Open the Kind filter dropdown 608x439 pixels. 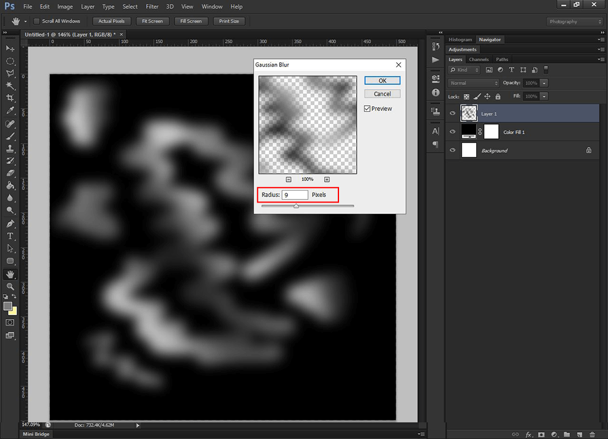464,70
